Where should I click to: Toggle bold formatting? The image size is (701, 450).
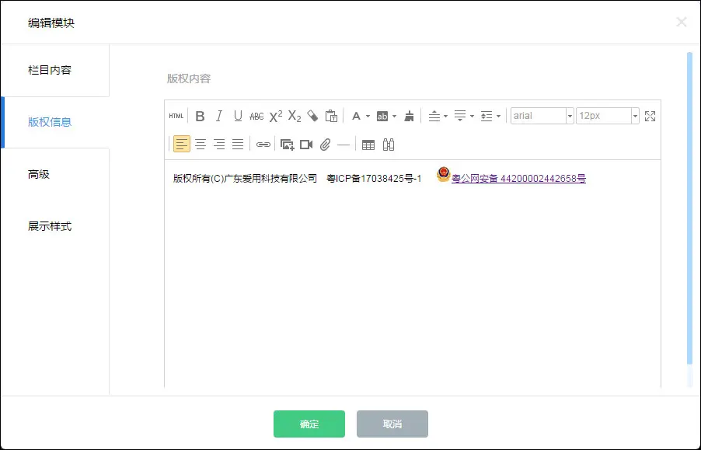point(200,116)
